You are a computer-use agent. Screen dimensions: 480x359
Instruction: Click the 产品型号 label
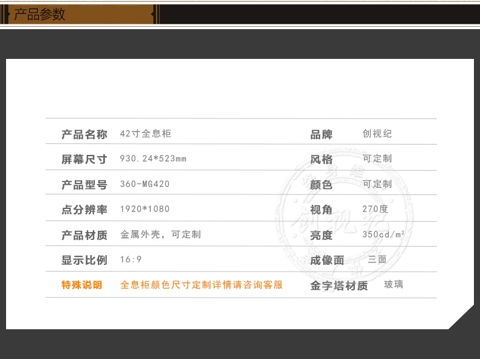[x=84, y=185]
